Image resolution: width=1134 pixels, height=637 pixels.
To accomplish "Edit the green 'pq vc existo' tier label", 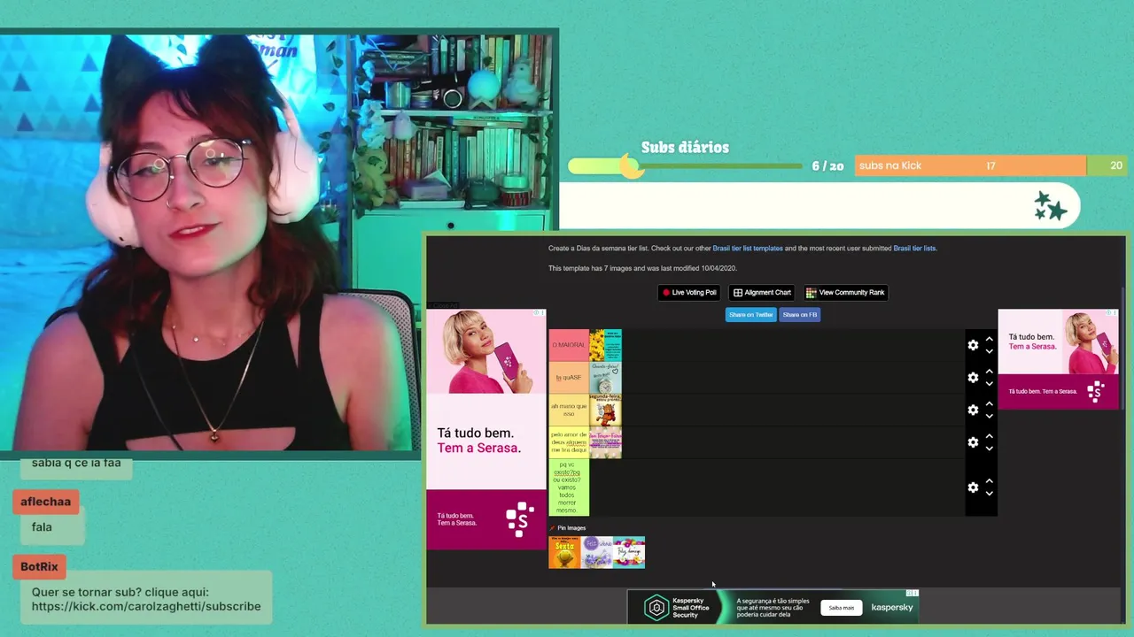I will point(569,487).
